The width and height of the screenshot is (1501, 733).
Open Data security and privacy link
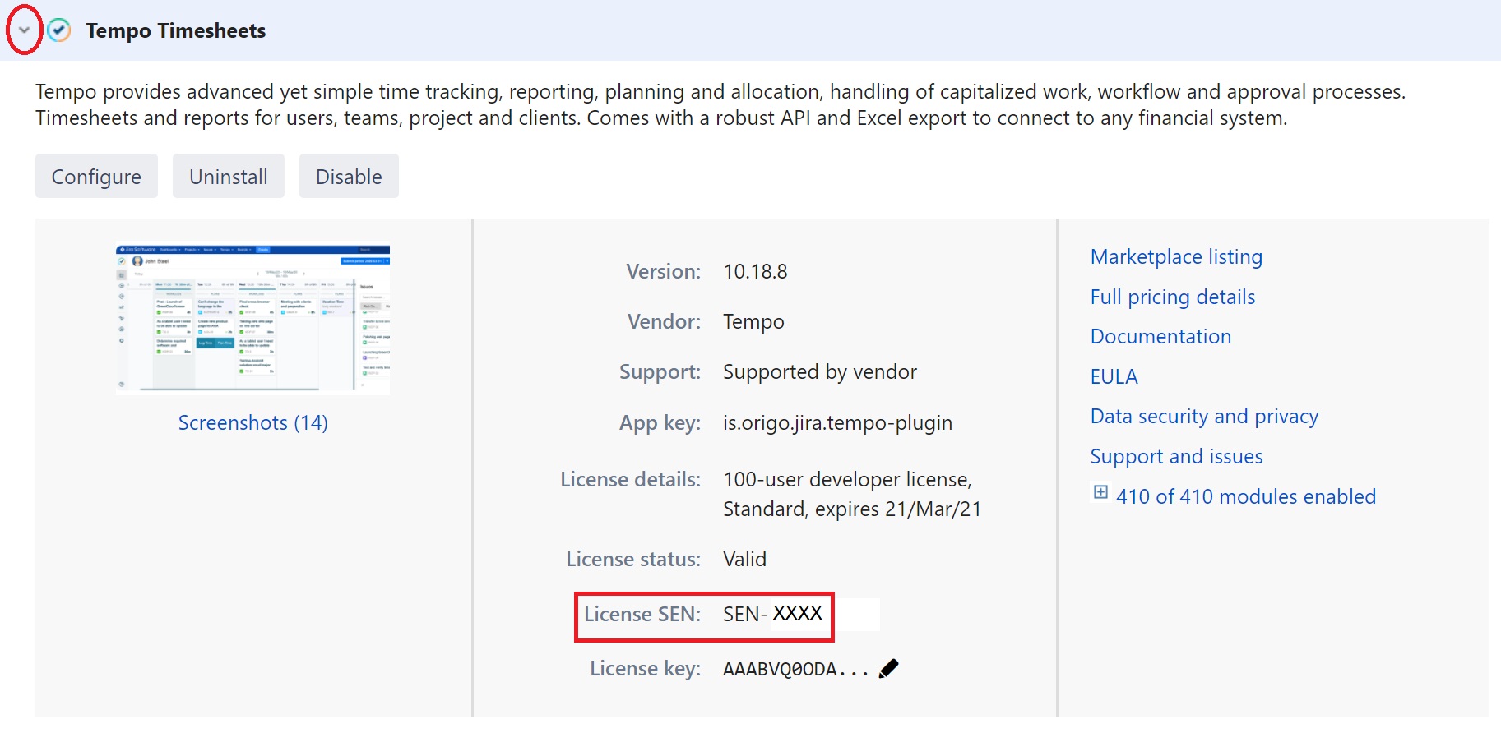click(1203, 417)
